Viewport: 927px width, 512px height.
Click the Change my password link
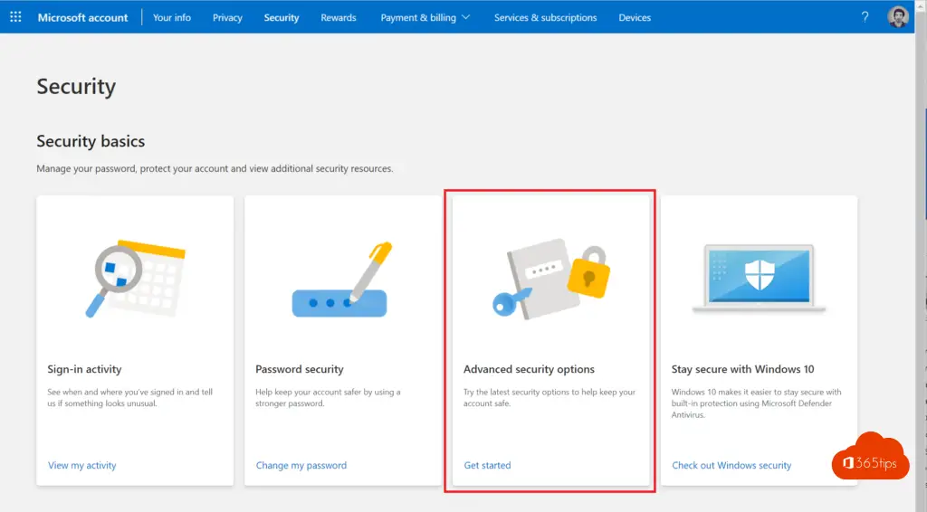301,465
